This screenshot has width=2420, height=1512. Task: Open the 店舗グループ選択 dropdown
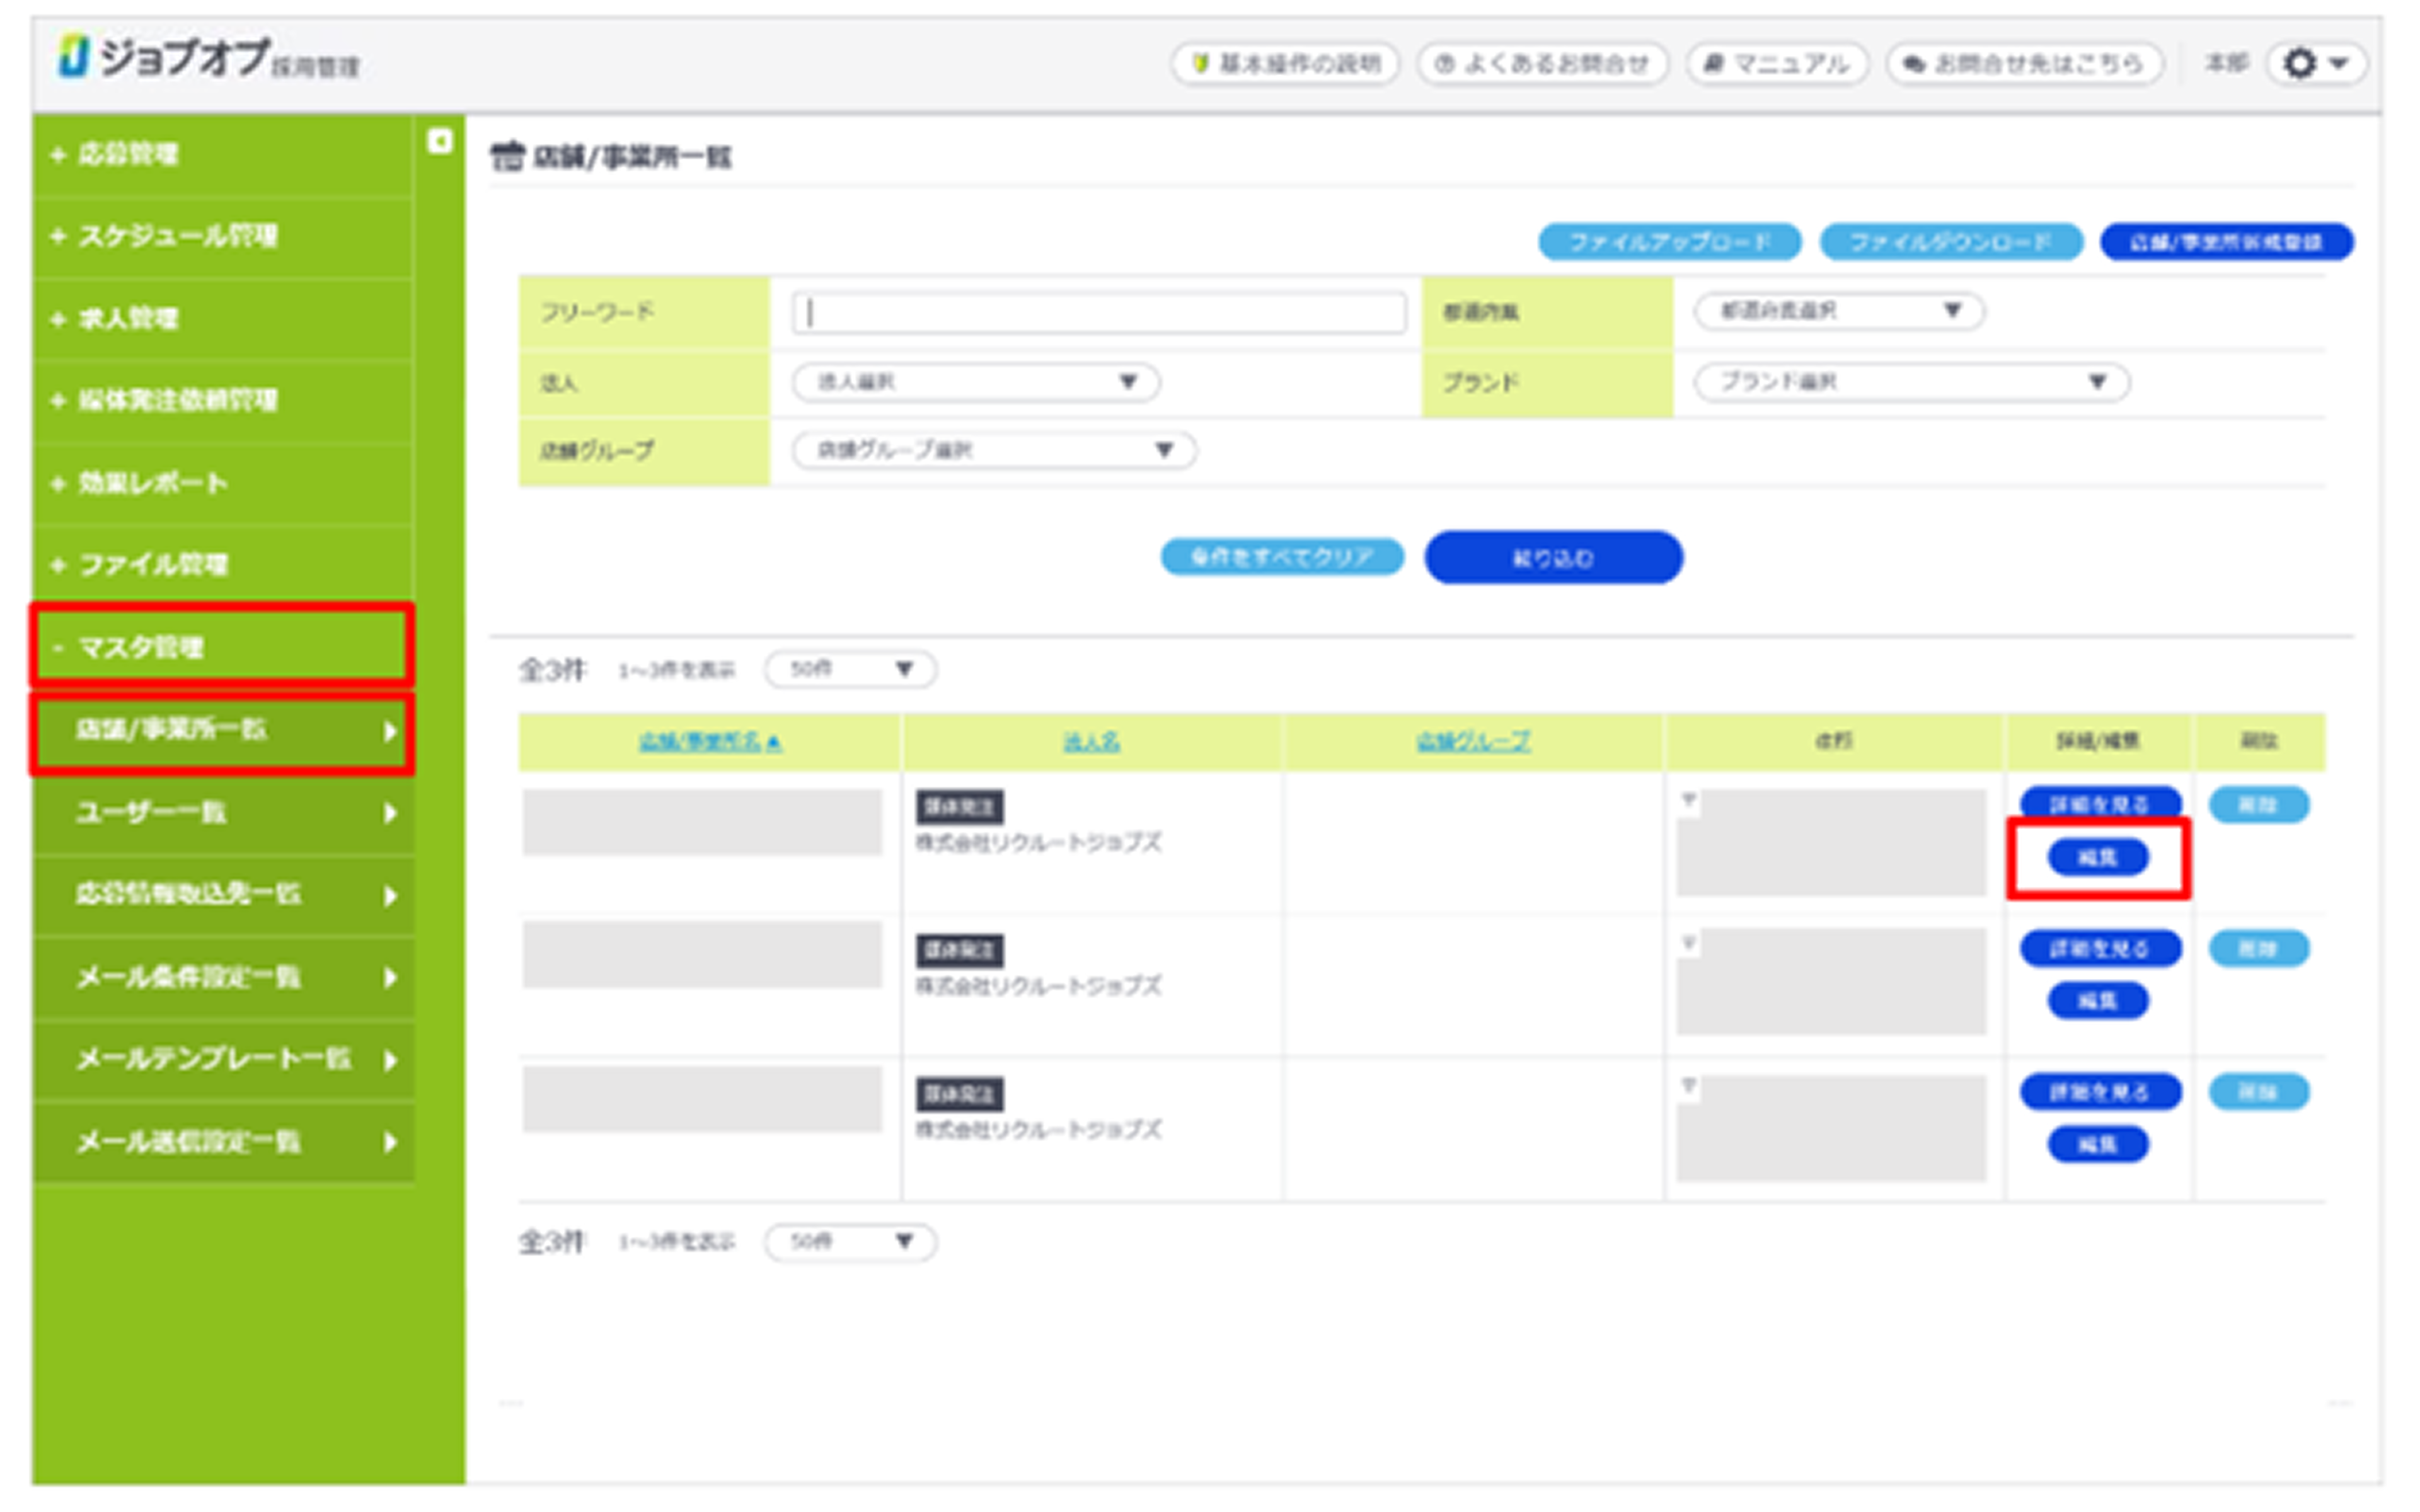coord(993,450)
